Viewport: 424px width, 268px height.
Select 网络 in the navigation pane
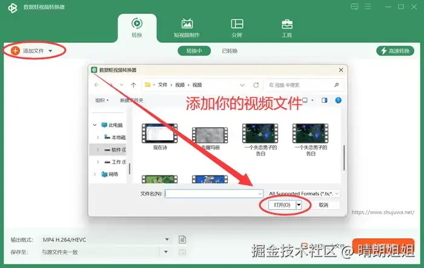pyautogui.click(x=110, y=174)
